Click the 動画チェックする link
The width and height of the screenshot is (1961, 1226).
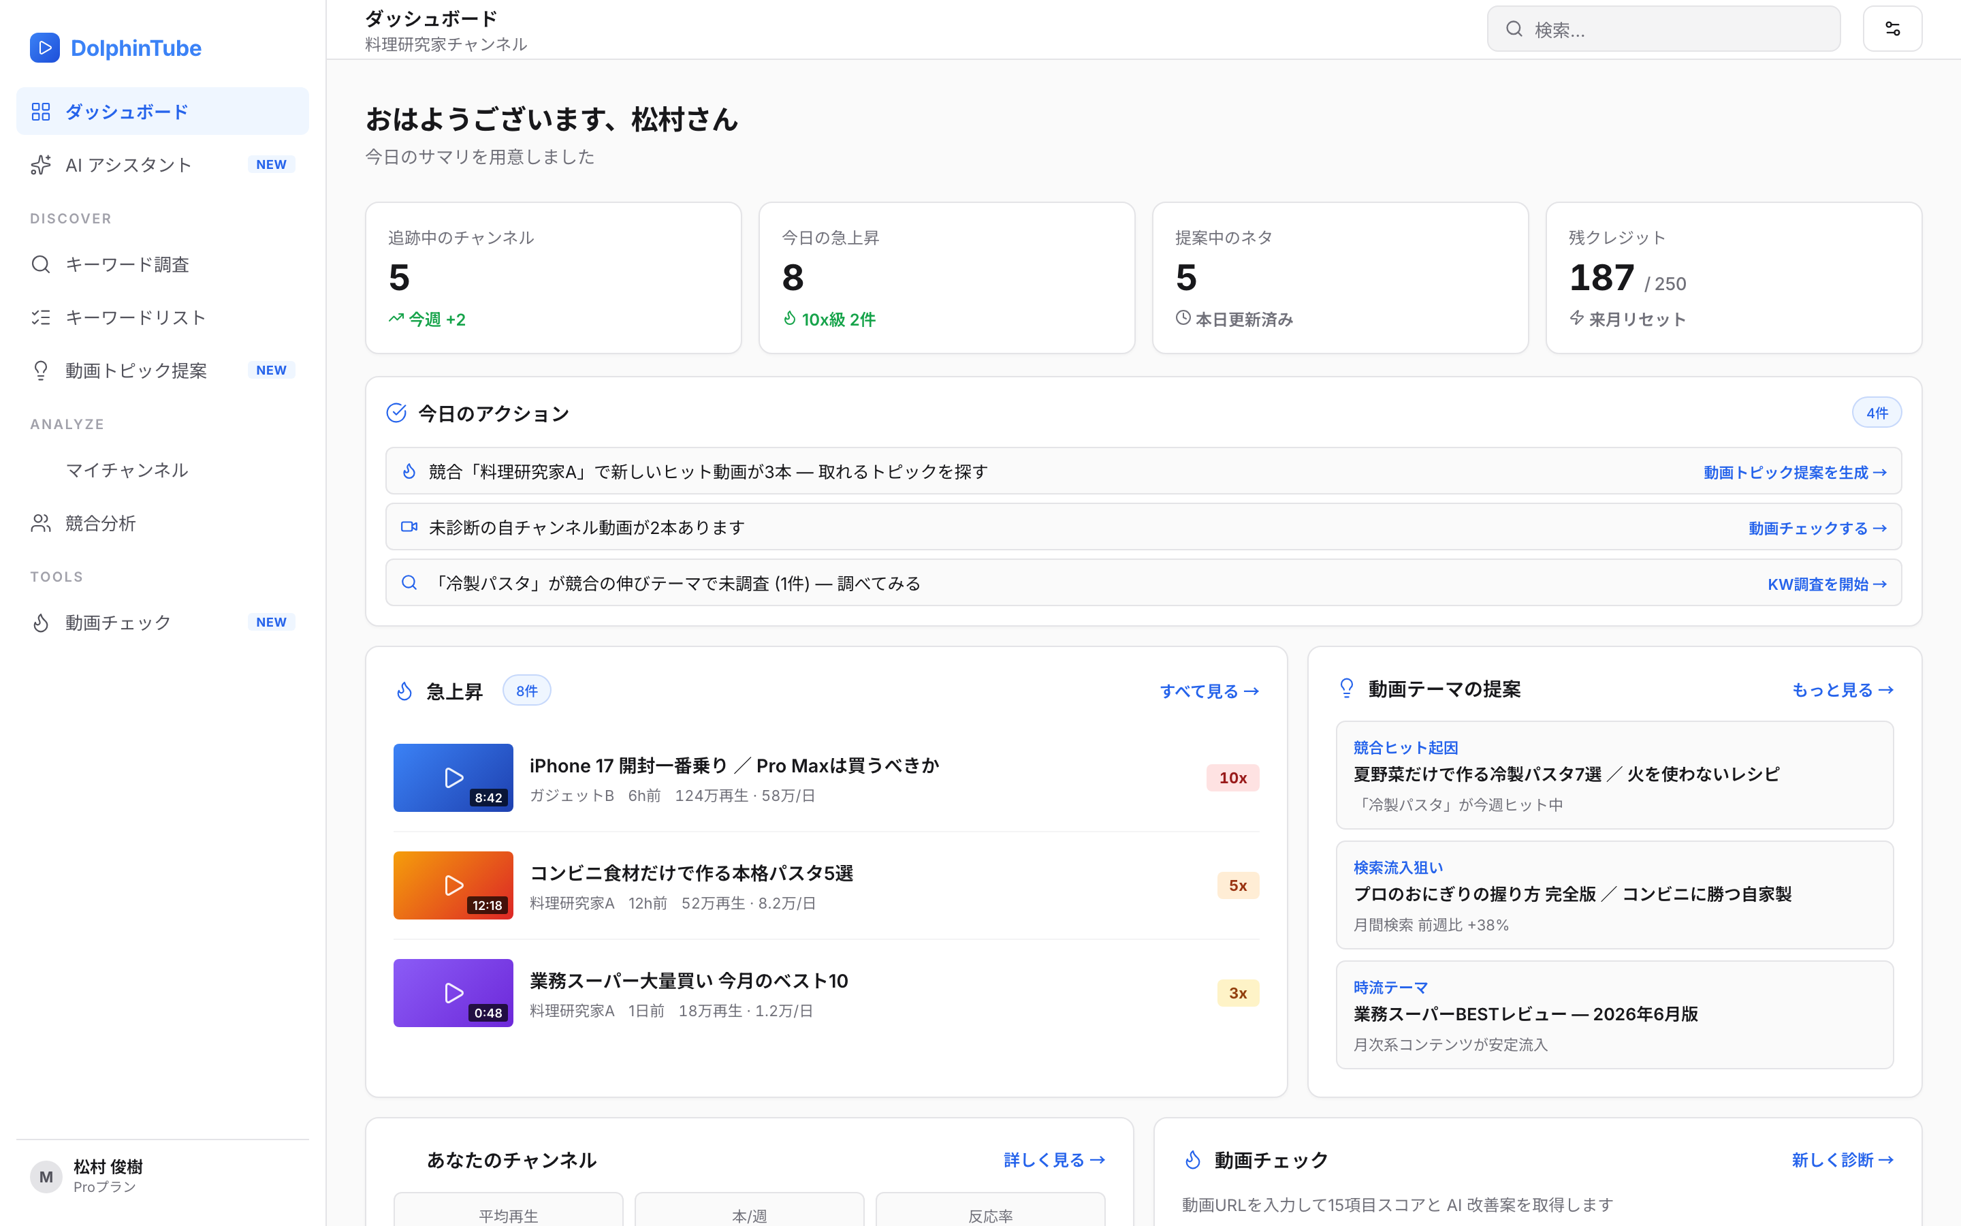1817,528
